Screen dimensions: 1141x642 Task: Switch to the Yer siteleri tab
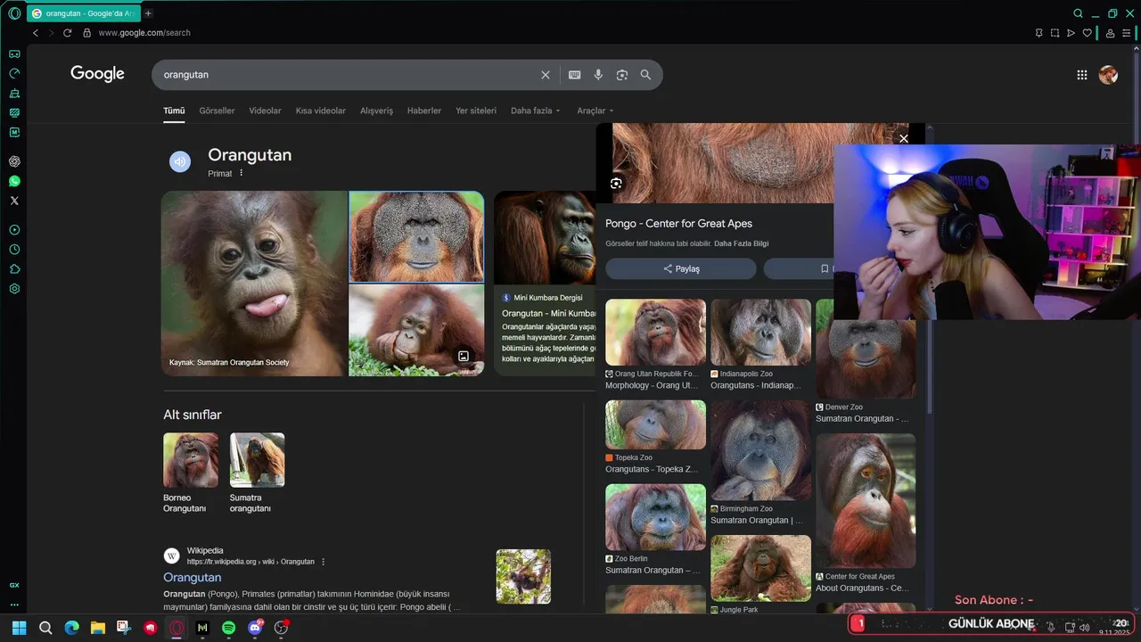(476, 111)
